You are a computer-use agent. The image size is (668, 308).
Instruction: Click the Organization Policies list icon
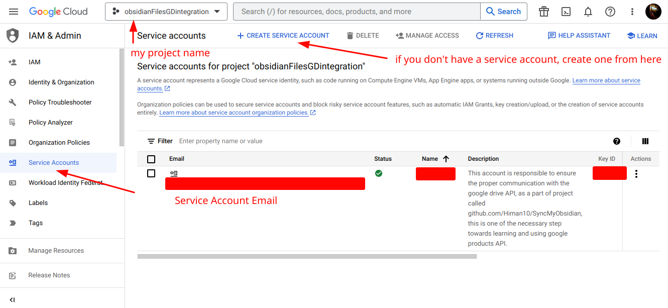pos(13,143)
